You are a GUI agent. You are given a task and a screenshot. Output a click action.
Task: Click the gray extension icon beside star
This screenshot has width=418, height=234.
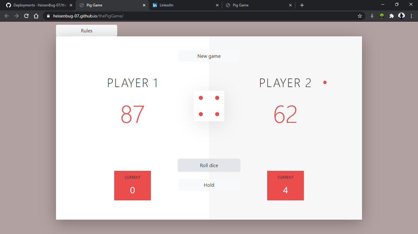point(372,16)
